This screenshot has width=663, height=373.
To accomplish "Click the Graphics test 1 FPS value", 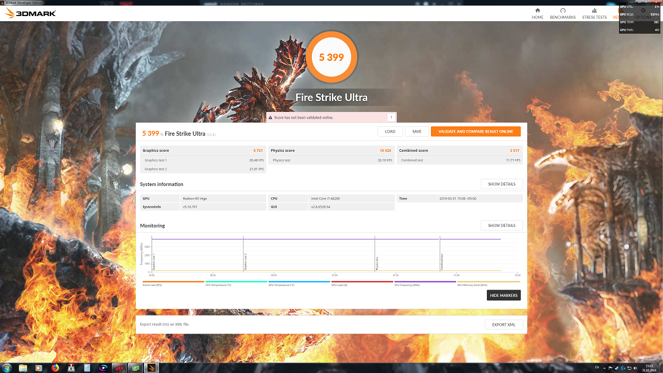I will 256,160.
